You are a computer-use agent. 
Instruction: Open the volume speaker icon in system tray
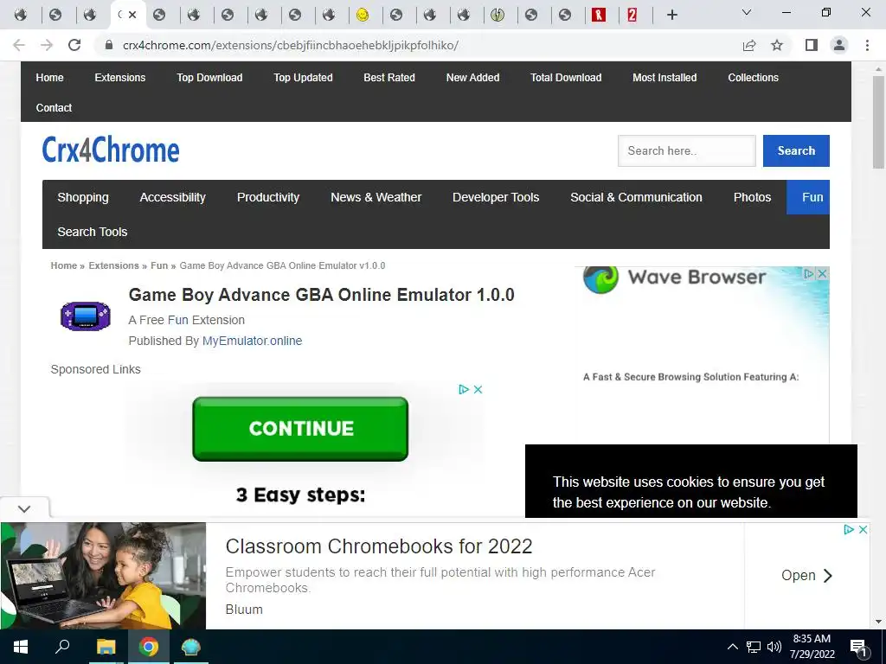[x=774, y=647]
